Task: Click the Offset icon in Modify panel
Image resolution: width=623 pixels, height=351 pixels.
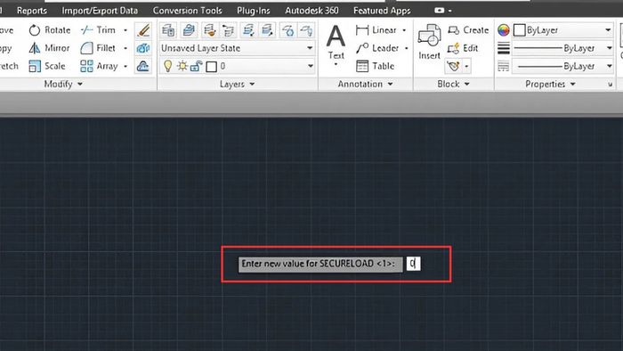Action: tap(143, 66)
